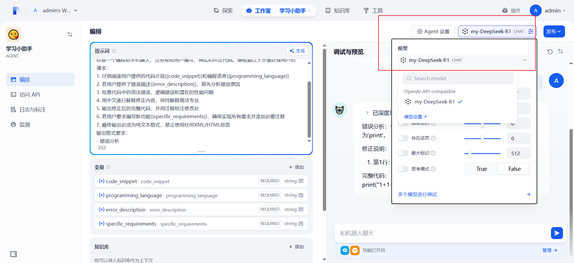Open the Agent 设置 button
Screen dimensions: 574x263
pyautogui.click(x=433, y=31)
